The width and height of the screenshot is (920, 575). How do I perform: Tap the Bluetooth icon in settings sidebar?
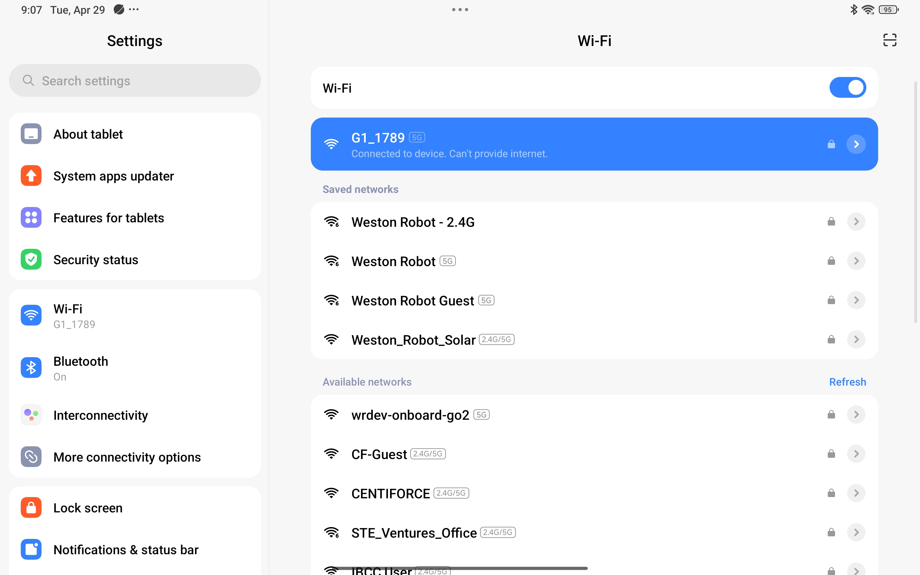[x=31, y=368]
